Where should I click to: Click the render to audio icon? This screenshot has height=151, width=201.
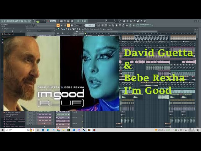[x=141, y=21]
